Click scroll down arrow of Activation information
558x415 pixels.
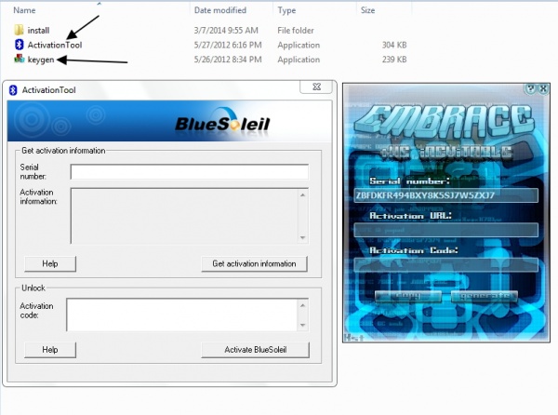[x=303, y=237]
